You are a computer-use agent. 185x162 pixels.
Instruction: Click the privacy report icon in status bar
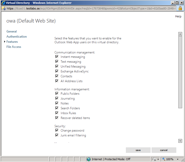(x=154, y=159)
